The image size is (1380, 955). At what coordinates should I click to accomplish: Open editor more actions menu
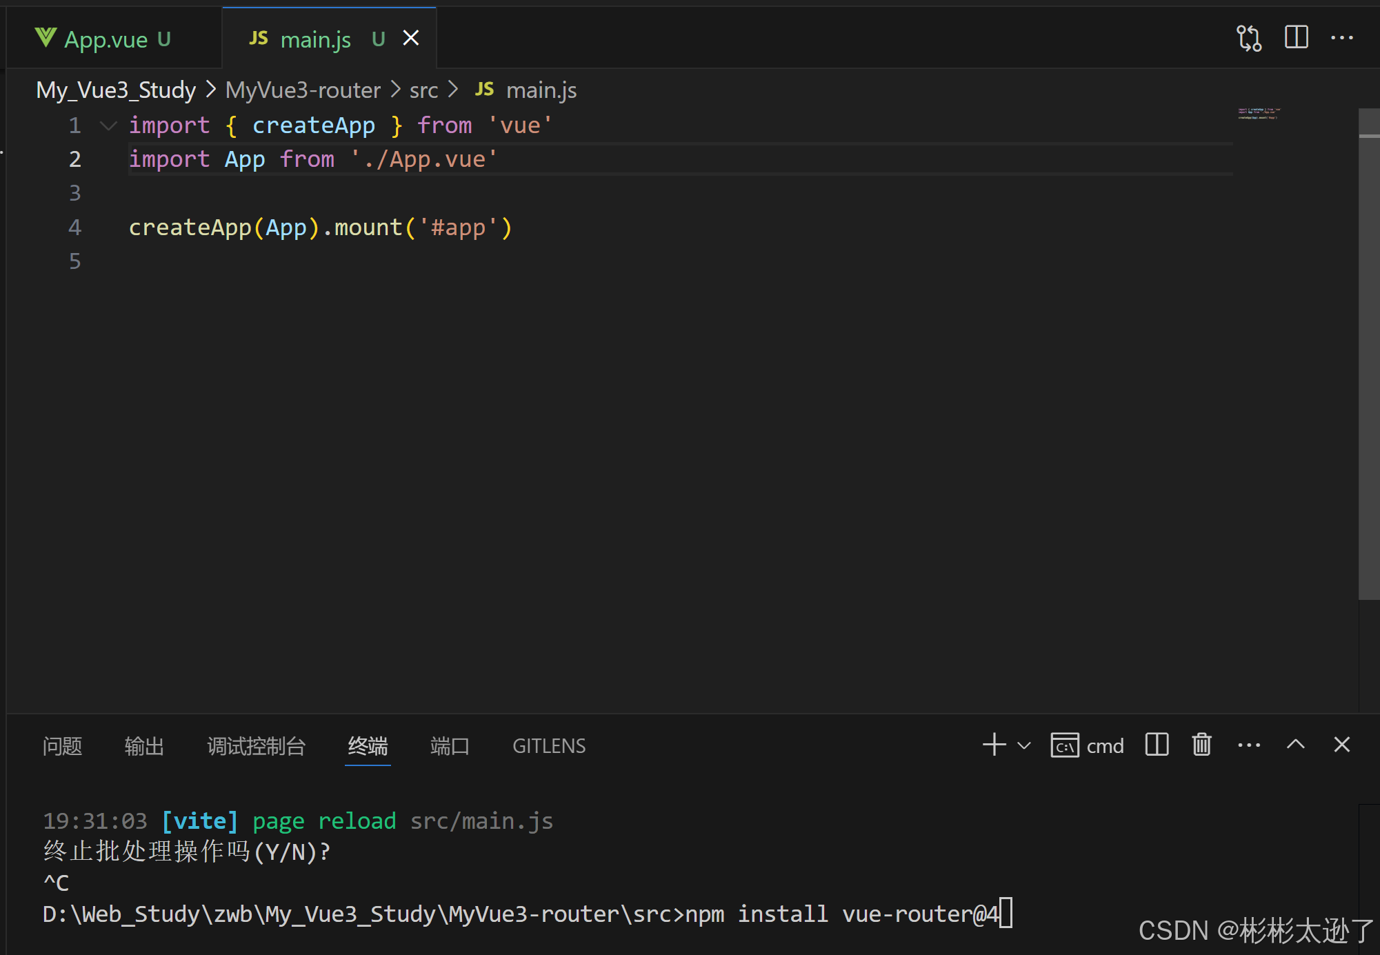click(1341, 38)
